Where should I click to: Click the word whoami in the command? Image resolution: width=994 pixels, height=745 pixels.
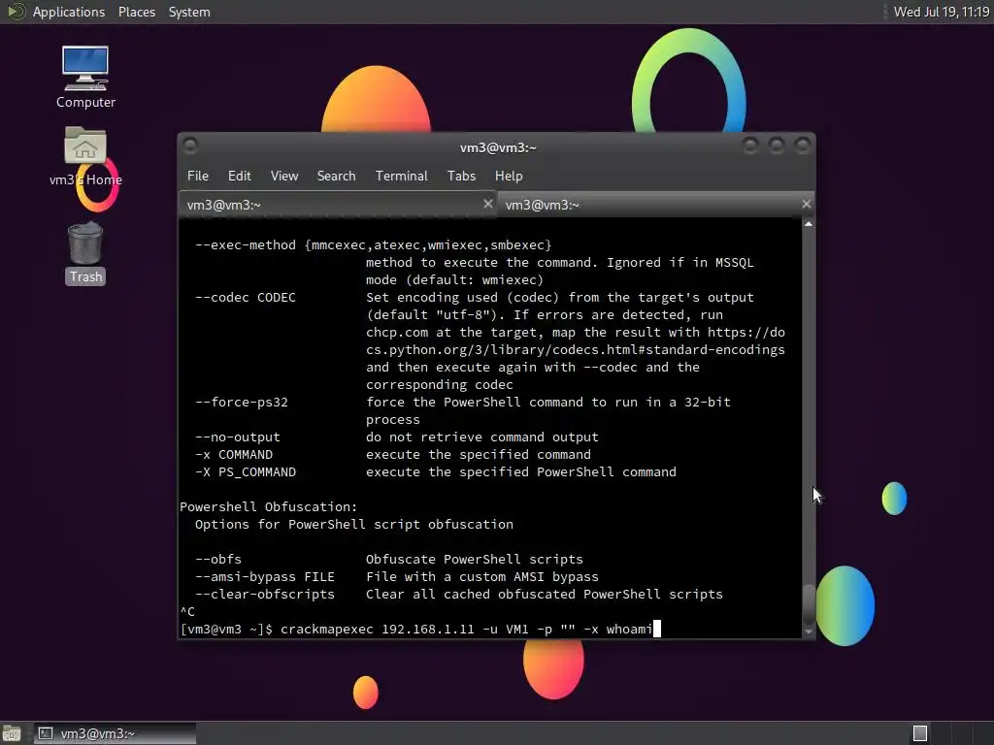pos(629,629)
